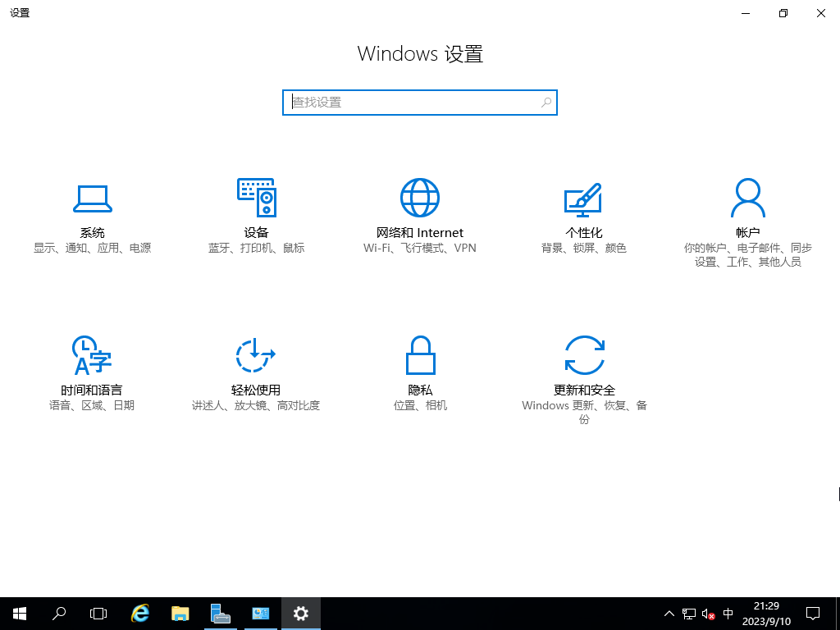Click the 时间和语言 category title

click(92, 390)
